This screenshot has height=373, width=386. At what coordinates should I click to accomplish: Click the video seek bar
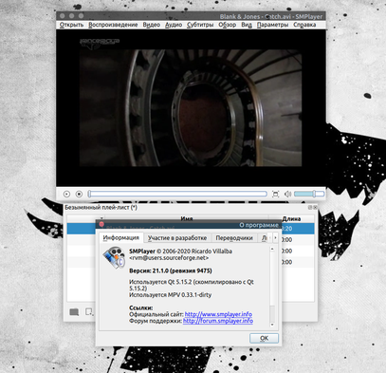click(177, 194)
